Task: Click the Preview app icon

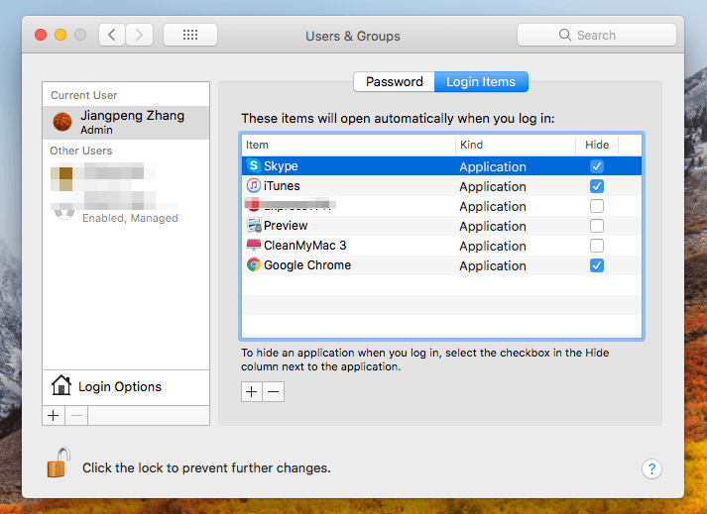Action: pyautogui.click(x=254, y=226)
